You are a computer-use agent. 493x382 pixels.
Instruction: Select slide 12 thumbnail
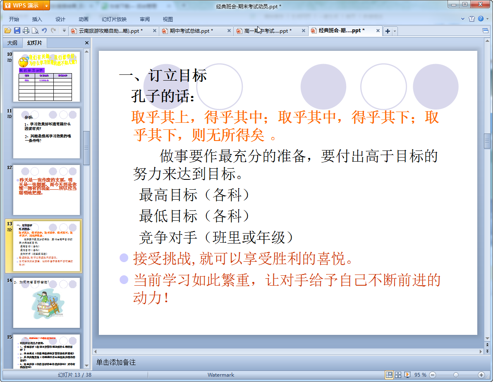[x=47, y=190]
